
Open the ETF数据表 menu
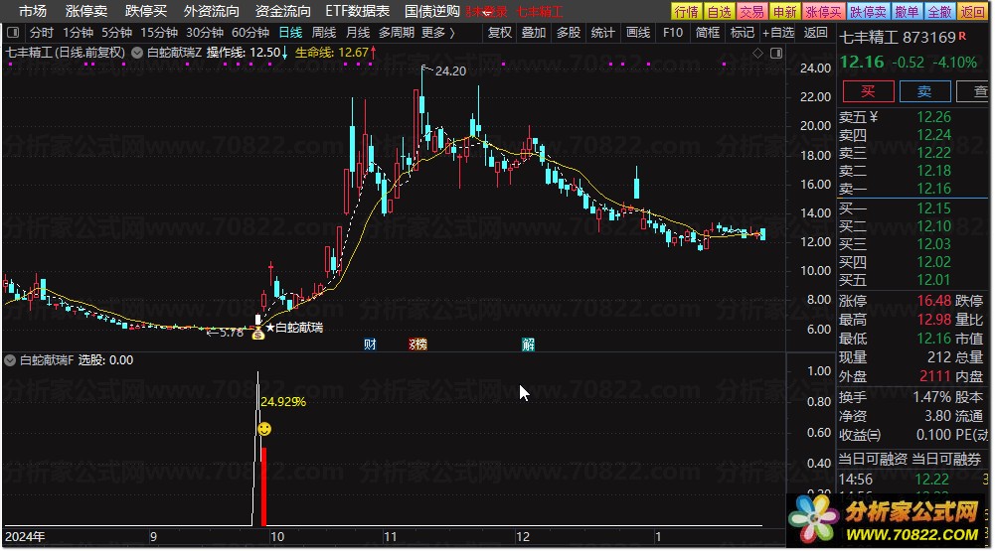[357, 11]
